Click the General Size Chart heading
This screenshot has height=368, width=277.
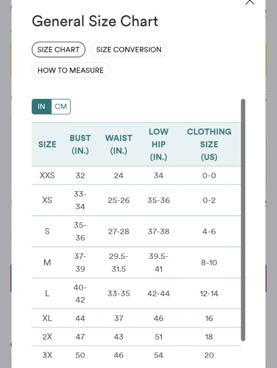pyautogui.click(x=95, y=21)
